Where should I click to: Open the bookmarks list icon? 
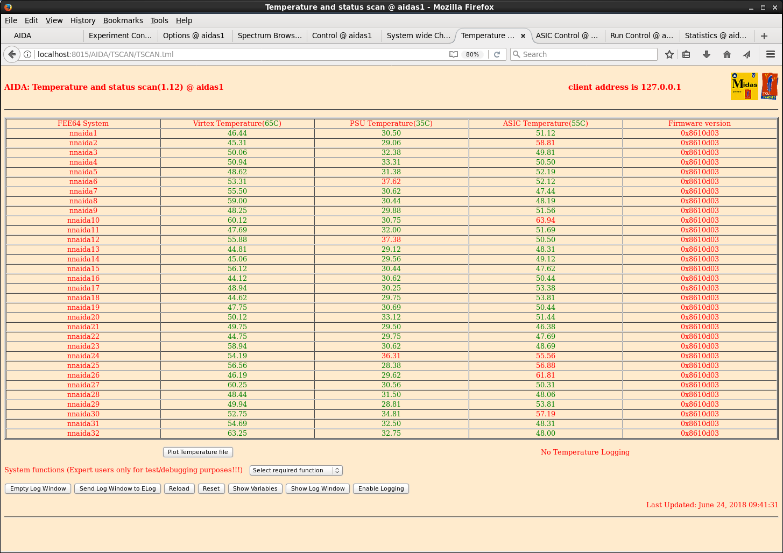(686, 54)
